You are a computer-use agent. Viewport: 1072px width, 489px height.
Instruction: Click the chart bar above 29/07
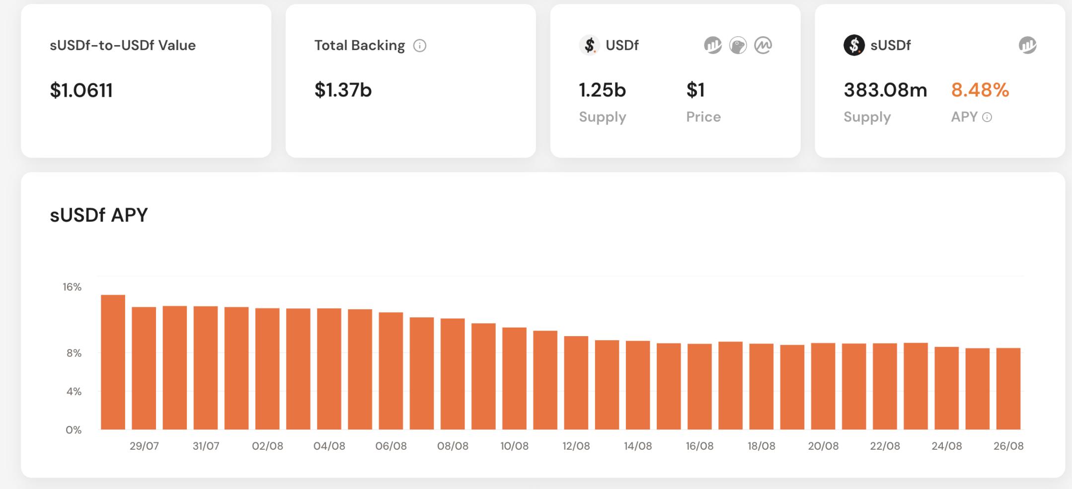point(144,368)
